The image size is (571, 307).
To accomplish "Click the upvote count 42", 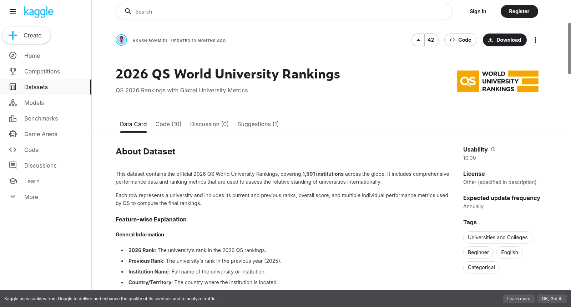I will point(431,40).
